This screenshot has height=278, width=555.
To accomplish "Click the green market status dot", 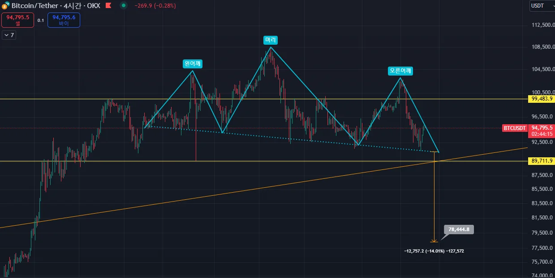I will click(123, 6).
